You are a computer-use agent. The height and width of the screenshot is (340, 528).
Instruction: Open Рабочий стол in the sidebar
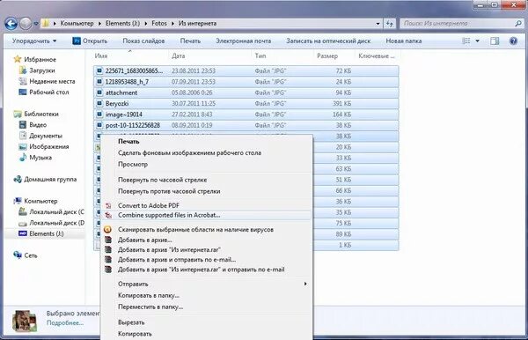point(48,92)
